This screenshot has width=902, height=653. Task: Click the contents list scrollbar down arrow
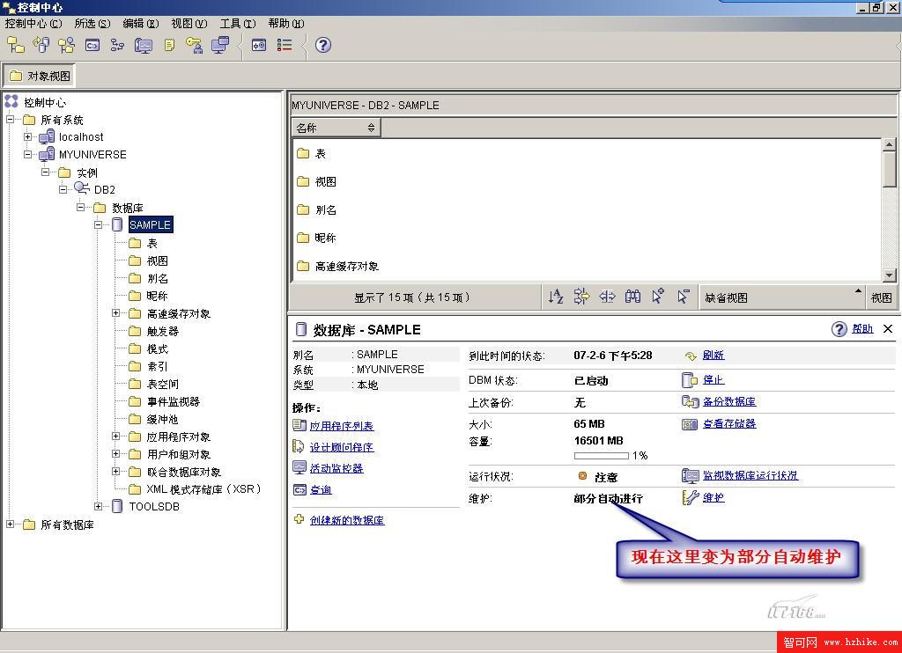coord(890,275)
